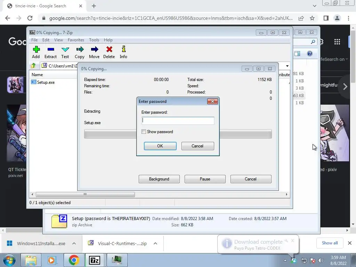Viewport: 356px width, 267px height.
Task: Click the Copy toolbar icon
Action: pyautogui.click(x=80, y=49)
